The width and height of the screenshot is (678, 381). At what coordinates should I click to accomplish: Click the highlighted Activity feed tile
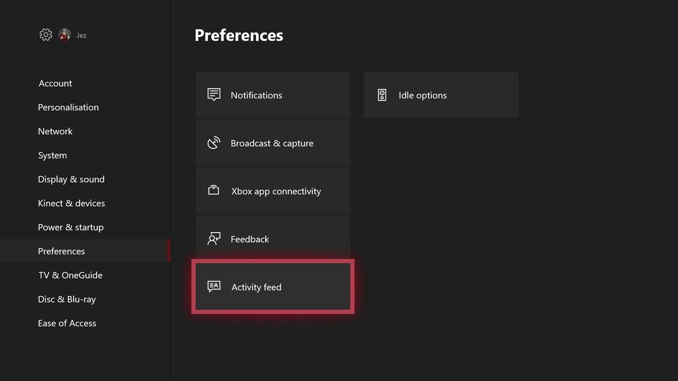[272, 286]
